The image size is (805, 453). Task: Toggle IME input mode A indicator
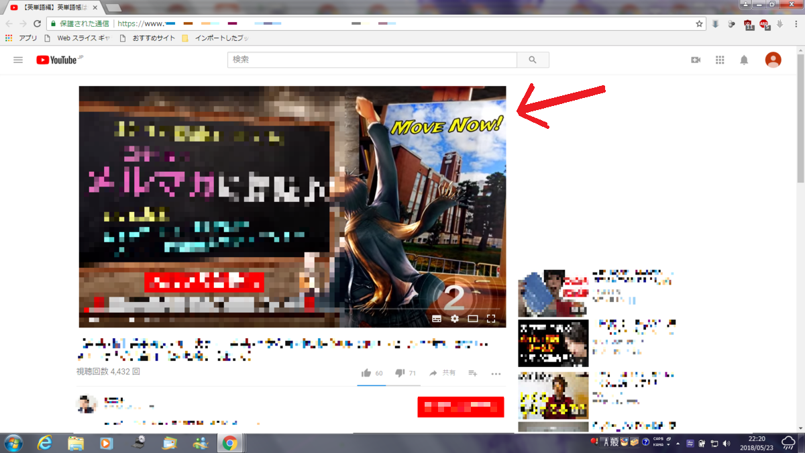[605, 442]
